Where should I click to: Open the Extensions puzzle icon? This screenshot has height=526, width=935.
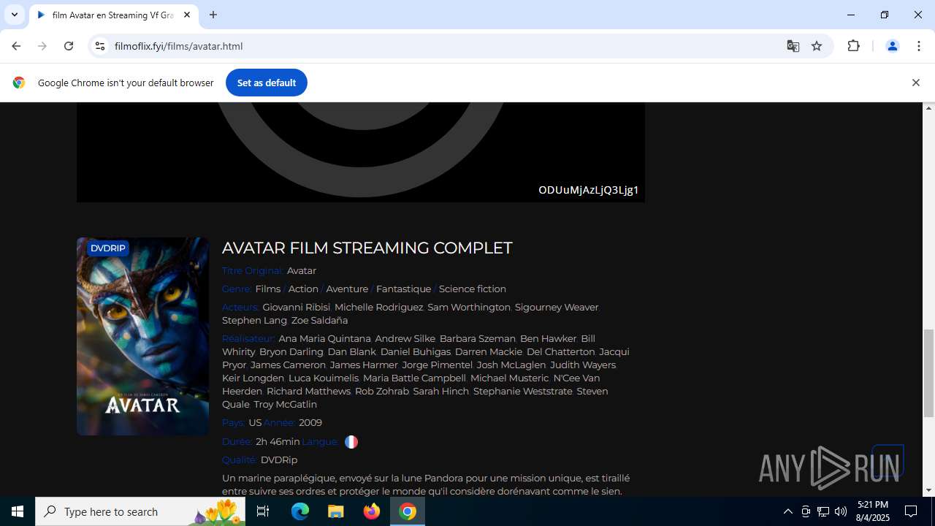[853, 46]
